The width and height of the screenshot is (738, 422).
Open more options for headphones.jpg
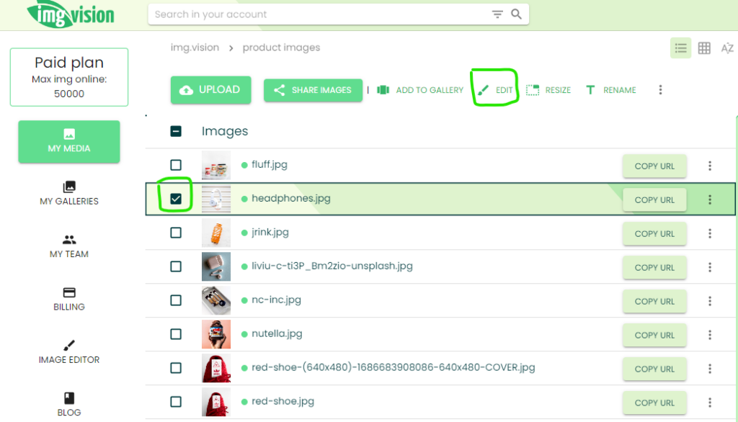pyautogui.click(x=710, y=199)
